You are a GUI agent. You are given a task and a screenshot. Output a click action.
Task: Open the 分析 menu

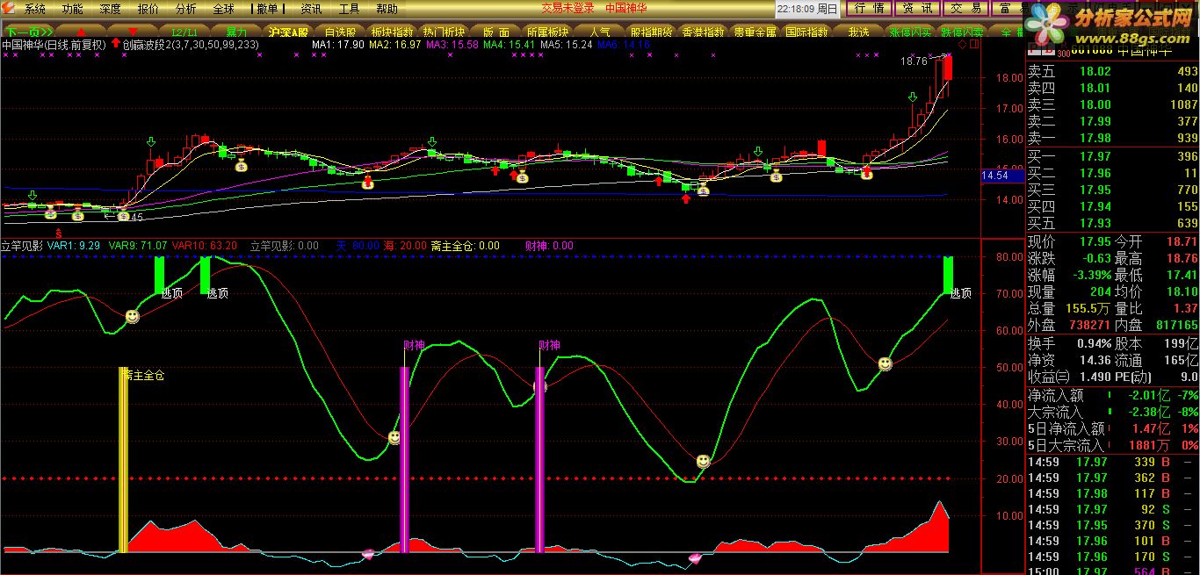[186, 9]
